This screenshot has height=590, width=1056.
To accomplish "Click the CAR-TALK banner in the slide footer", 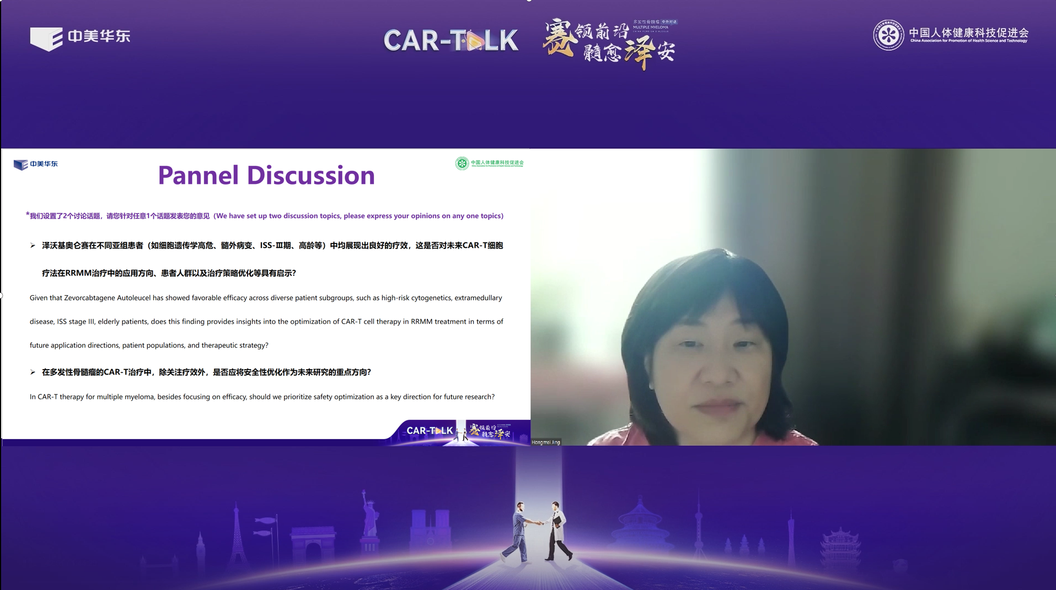I will pos(459,431).
